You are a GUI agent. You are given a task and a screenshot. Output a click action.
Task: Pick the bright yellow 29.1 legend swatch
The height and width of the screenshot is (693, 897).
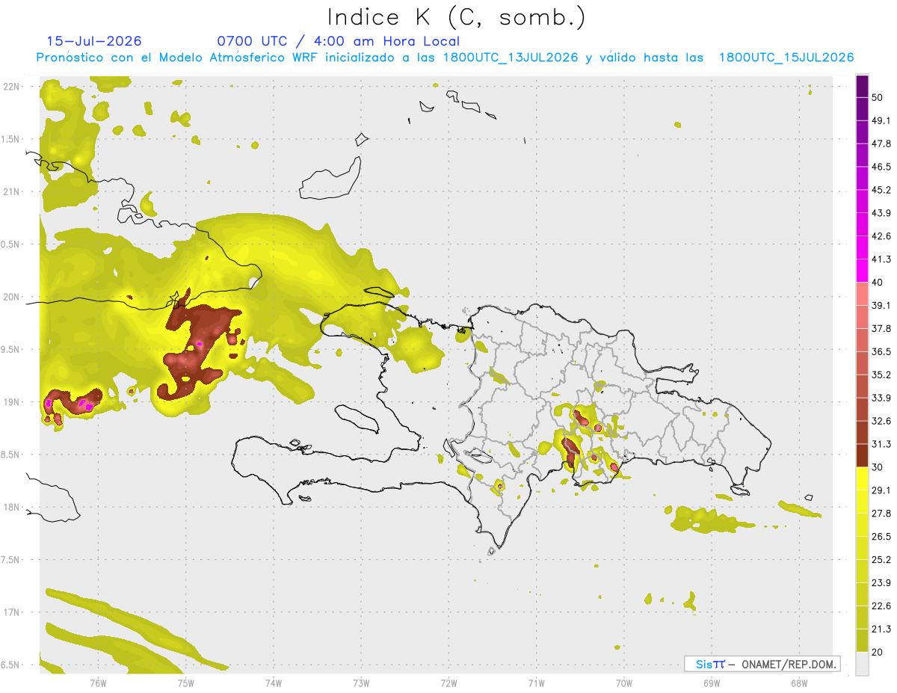[x=862, y=478]
